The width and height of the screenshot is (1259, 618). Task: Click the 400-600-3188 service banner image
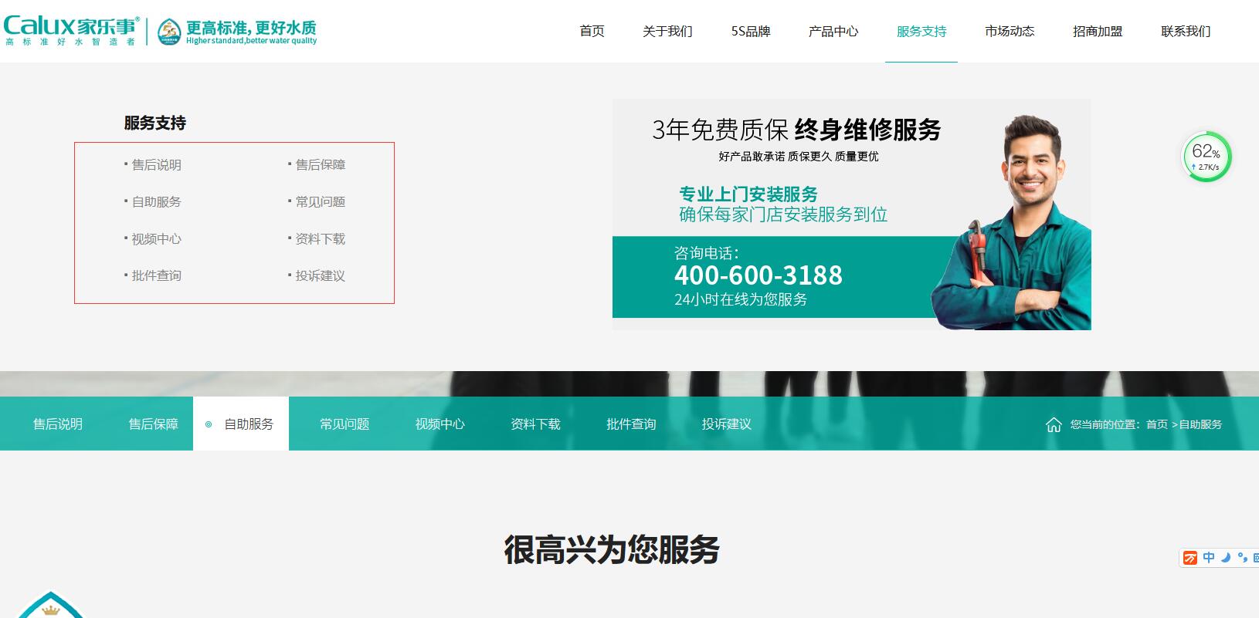pyautogui.click(x=851, y=214)
